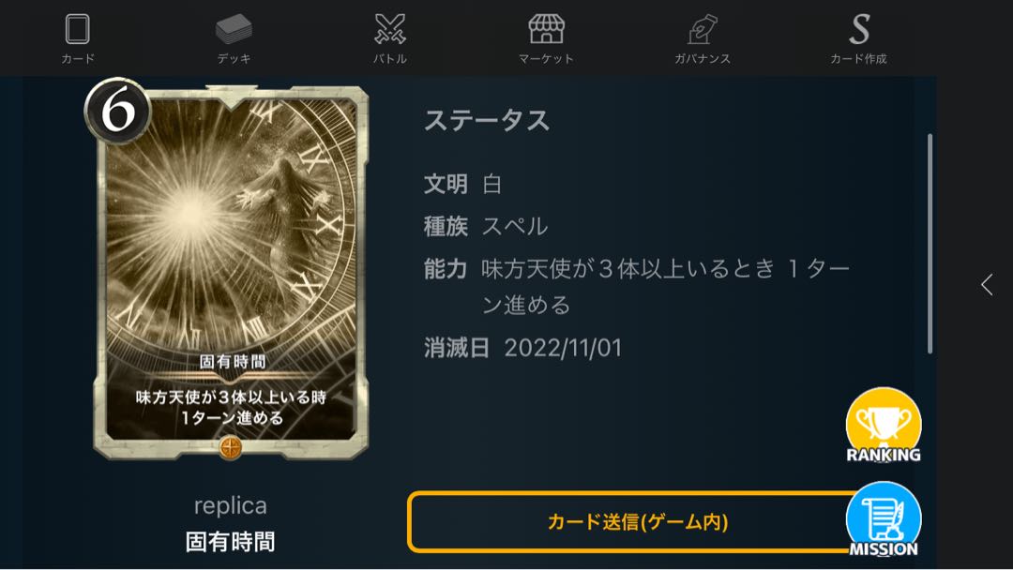Open the カード tab icon
Viewport: 1013px width, 570px height.
[x=78, y=30]
